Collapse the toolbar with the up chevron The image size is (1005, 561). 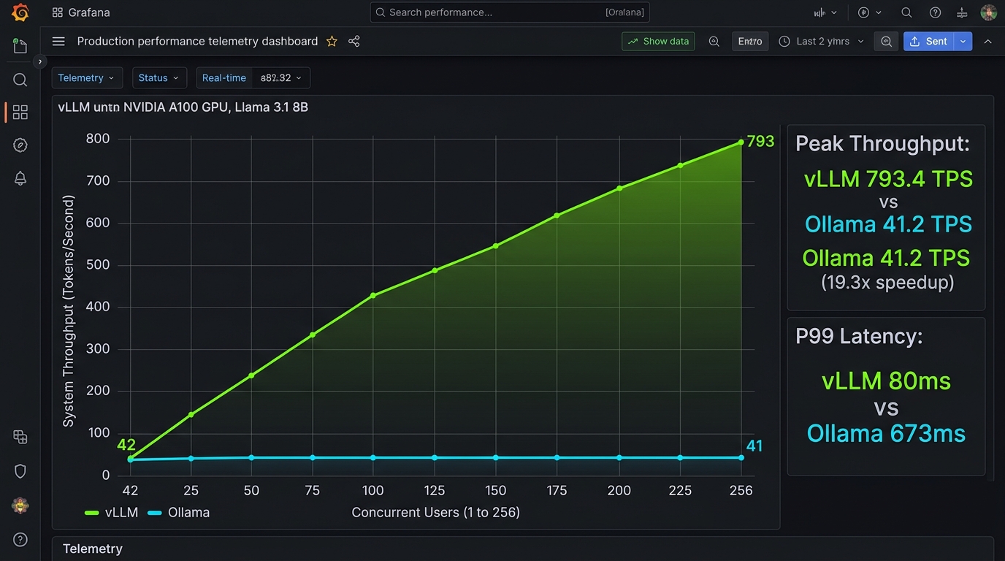point(988,42)
